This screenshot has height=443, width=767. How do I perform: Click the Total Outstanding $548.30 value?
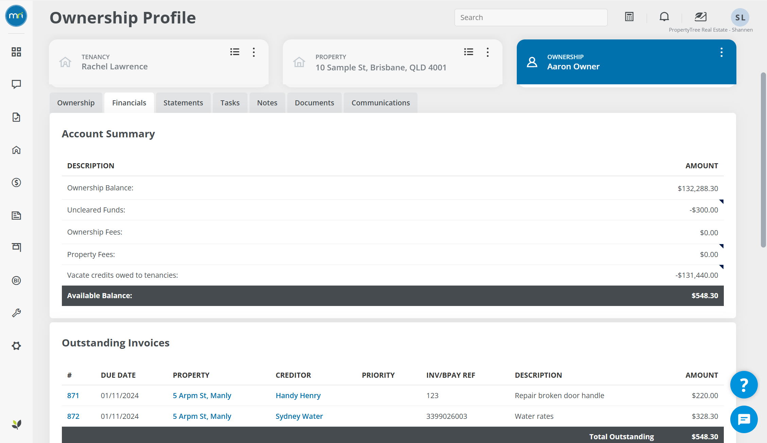[x=705, y=437]
